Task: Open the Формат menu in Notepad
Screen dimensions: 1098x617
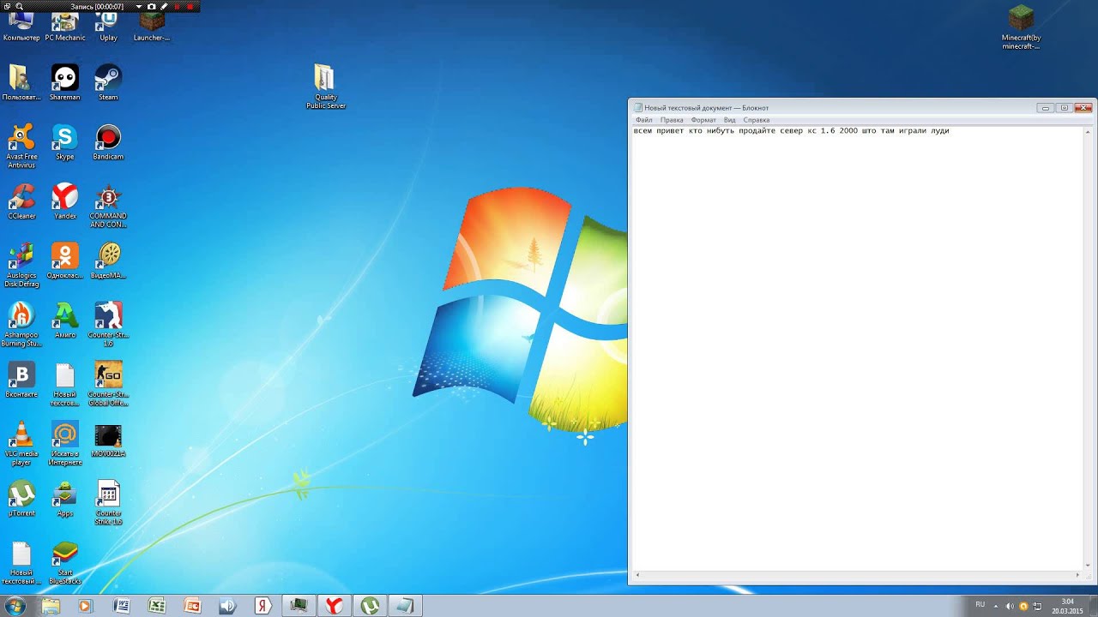Action: pyautogui.click(x=703, y=120)
